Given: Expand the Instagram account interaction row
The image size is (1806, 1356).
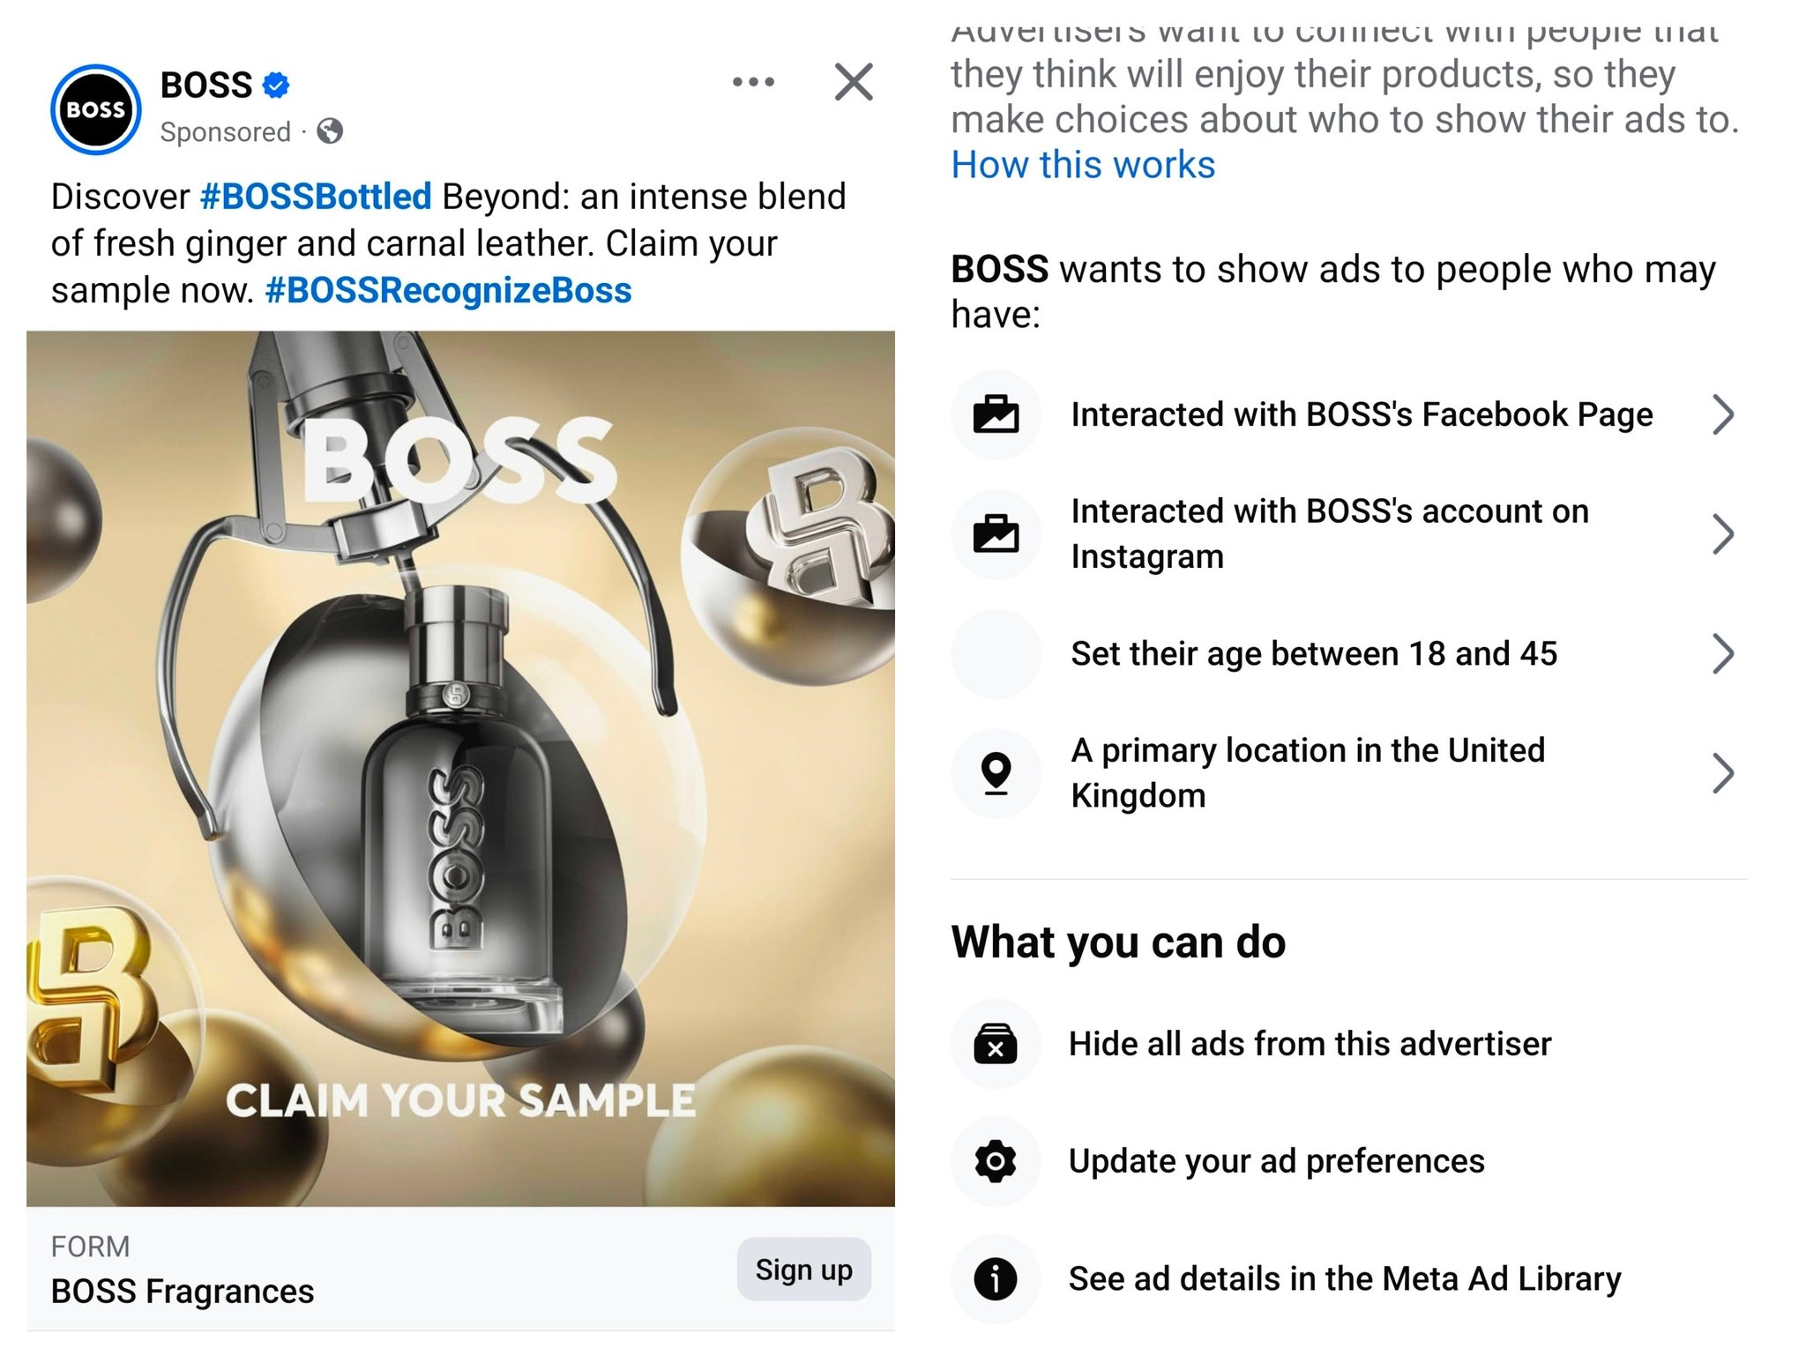Looking at the screenshot, I should 1722,533.
